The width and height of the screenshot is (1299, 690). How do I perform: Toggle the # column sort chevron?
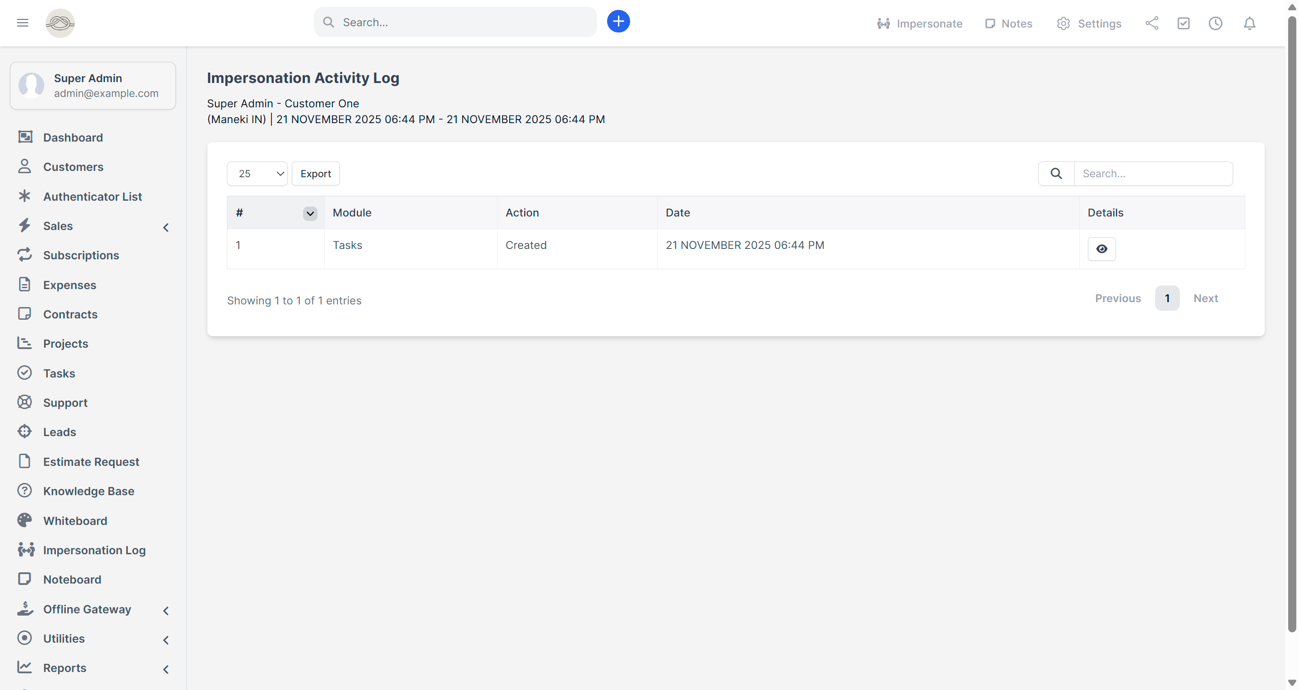coord(310,213)
